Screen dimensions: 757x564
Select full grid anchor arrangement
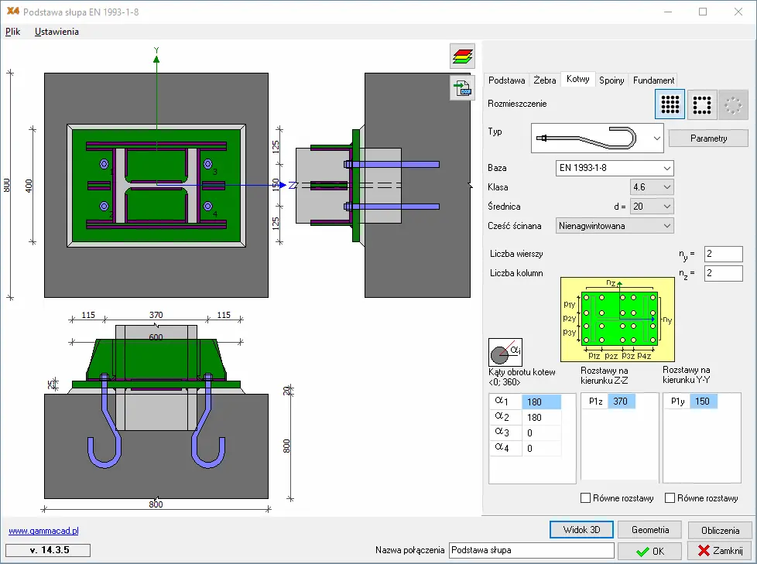coord(670,104)
